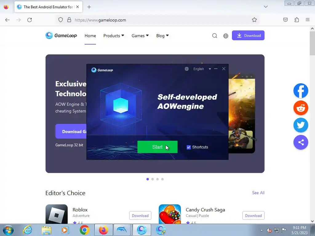Click the taskbar clock showing 9:11 PM

point(299,230)
